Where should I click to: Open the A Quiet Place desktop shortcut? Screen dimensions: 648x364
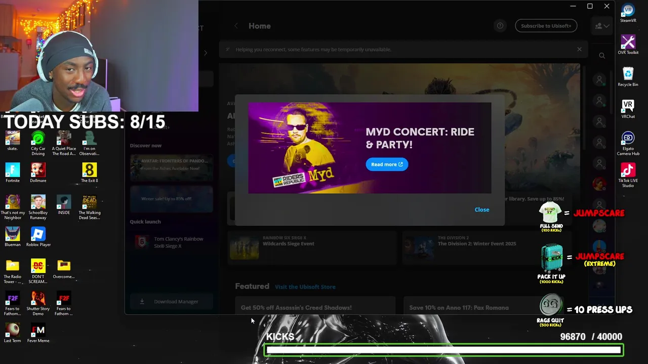[x=64, y=144]
